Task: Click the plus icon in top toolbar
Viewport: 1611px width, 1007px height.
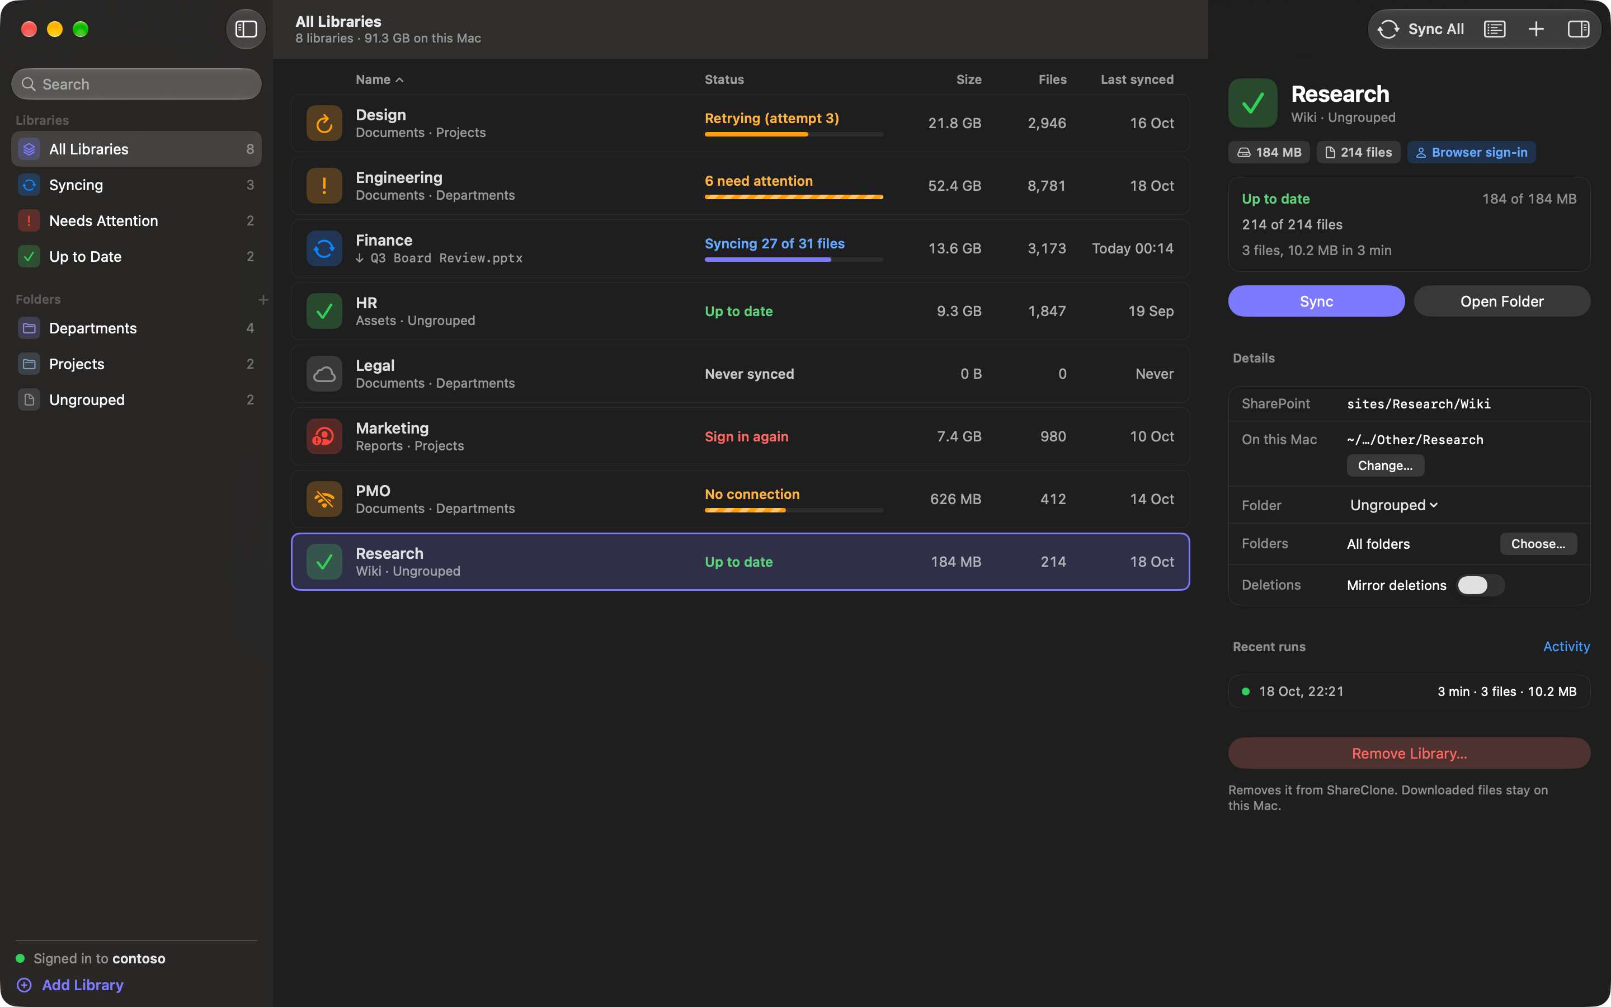Action: pyautogui.click(x=1536, y=29)
